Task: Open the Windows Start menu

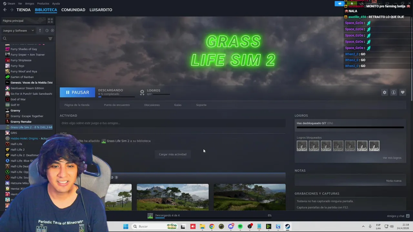Action: tap(126, 227)
